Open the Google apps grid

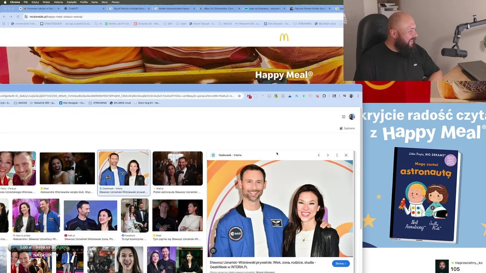(344, 117)
